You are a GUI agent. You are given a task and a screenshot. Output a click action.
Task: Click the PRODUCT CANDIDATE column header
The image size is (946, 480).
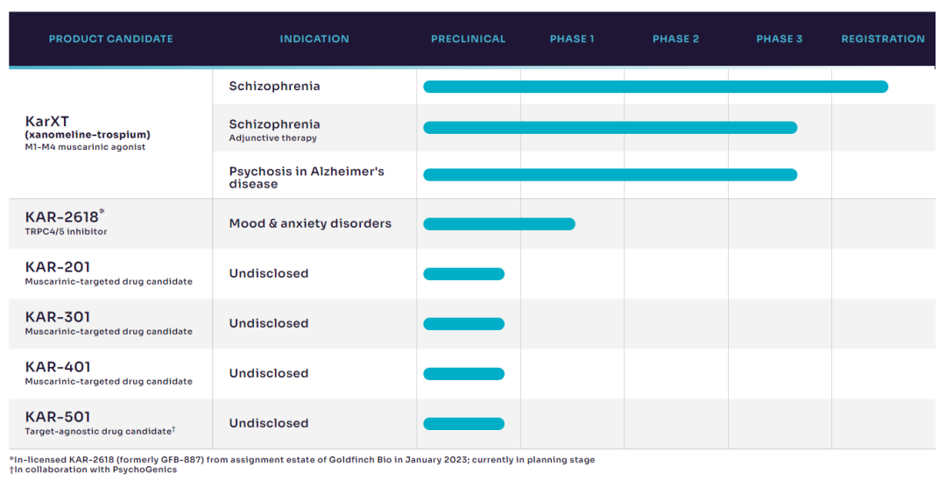110,39
